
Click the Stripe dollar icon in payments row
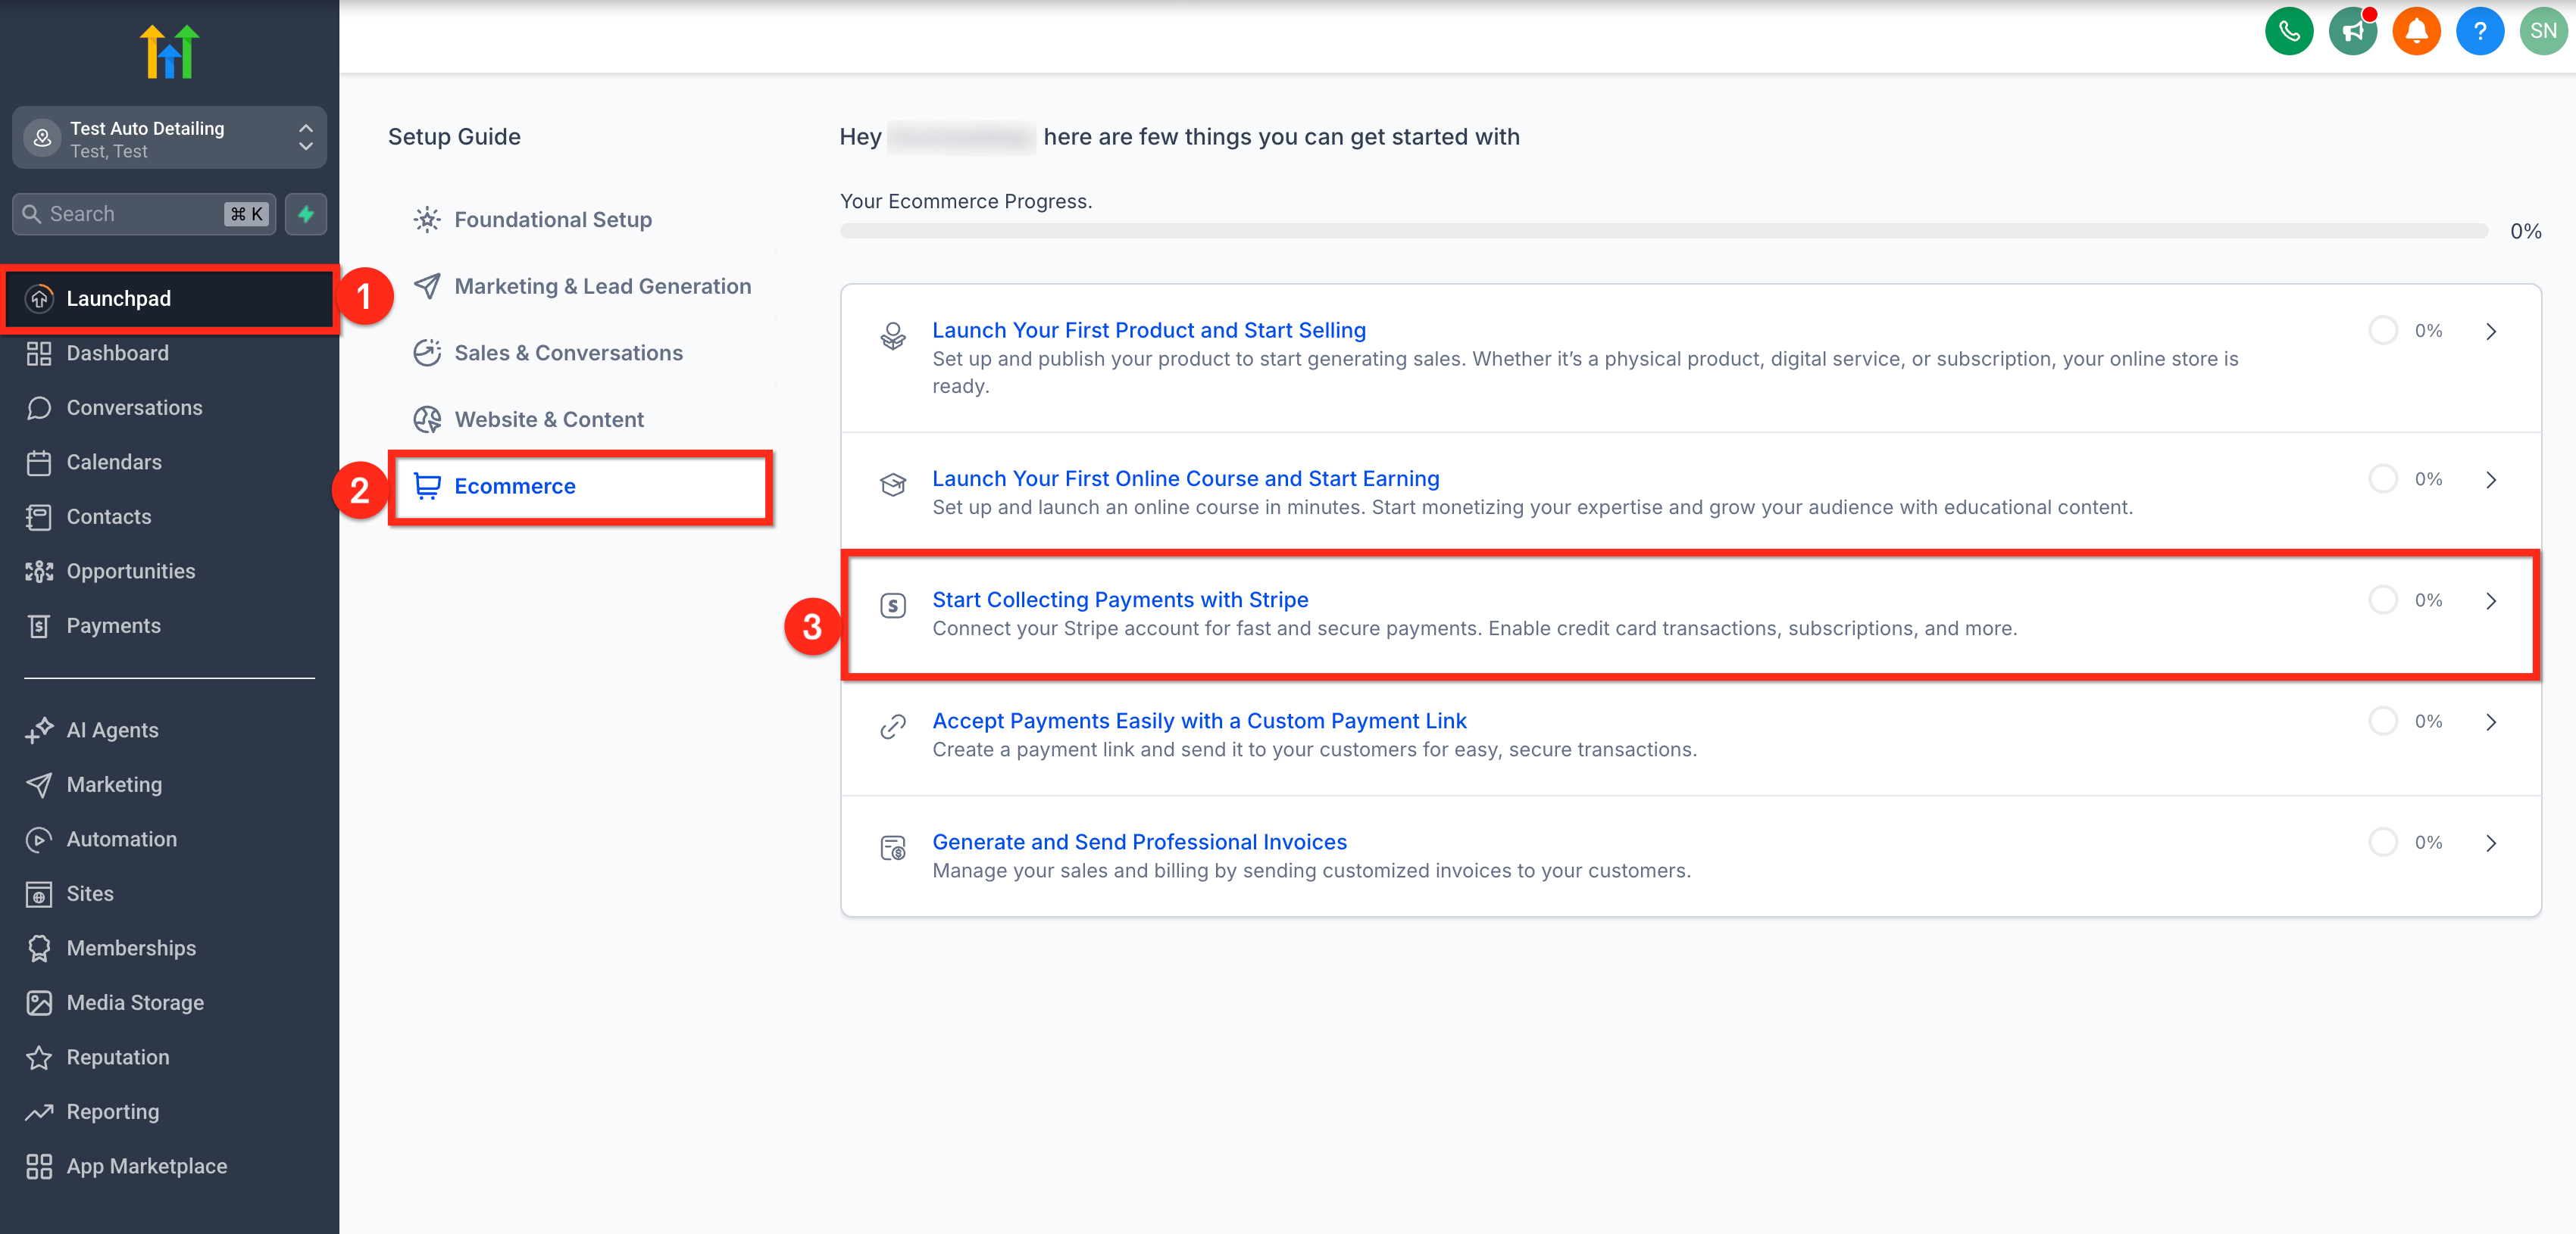pos(893,606)
